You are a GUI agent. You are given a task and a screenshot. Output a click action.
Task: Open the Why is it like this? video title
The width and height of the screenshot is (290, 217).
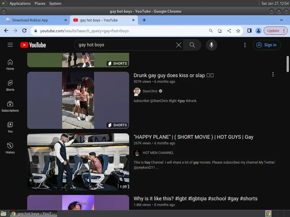click(195, 199)
